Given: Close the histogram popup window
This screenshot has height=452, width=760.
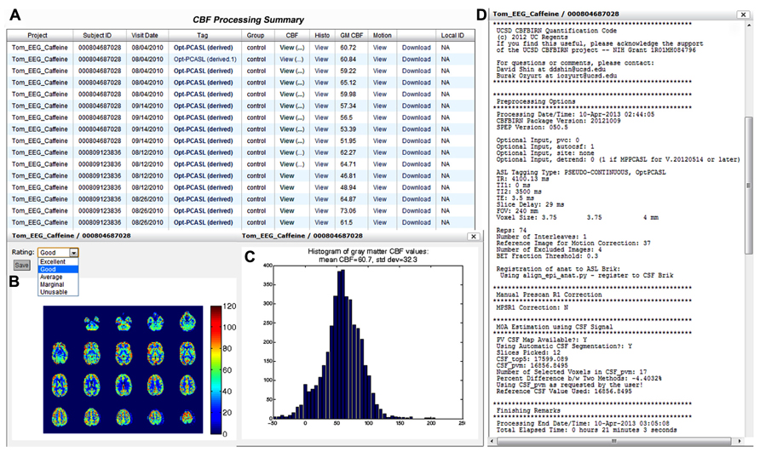Looking at the screenshot, I should point(474,237).
